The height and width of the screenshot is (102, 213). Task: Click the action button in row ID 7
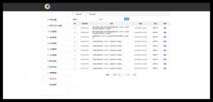pos(165,64)
